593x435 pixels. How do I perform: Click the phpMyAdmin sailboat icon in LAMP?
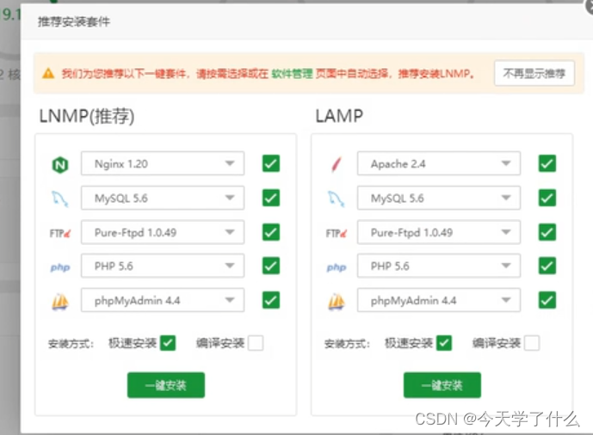(337, 302)
